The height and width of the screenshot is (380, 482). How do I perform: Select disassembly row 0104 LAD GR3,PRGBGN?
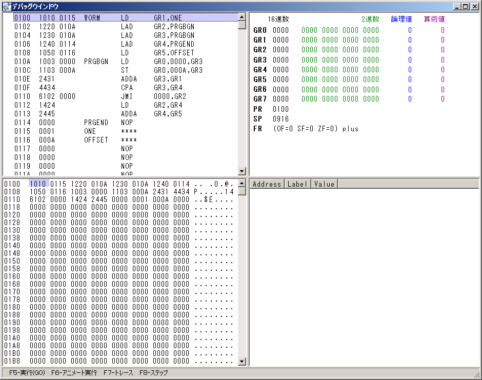point(126,35)
